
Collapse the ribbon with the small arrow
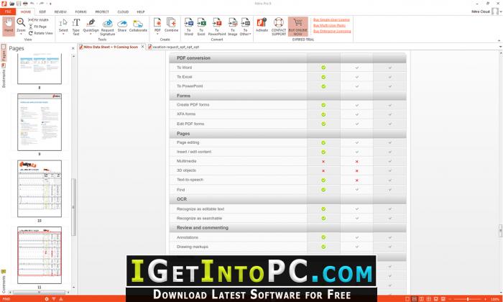[x=499, y=40]
